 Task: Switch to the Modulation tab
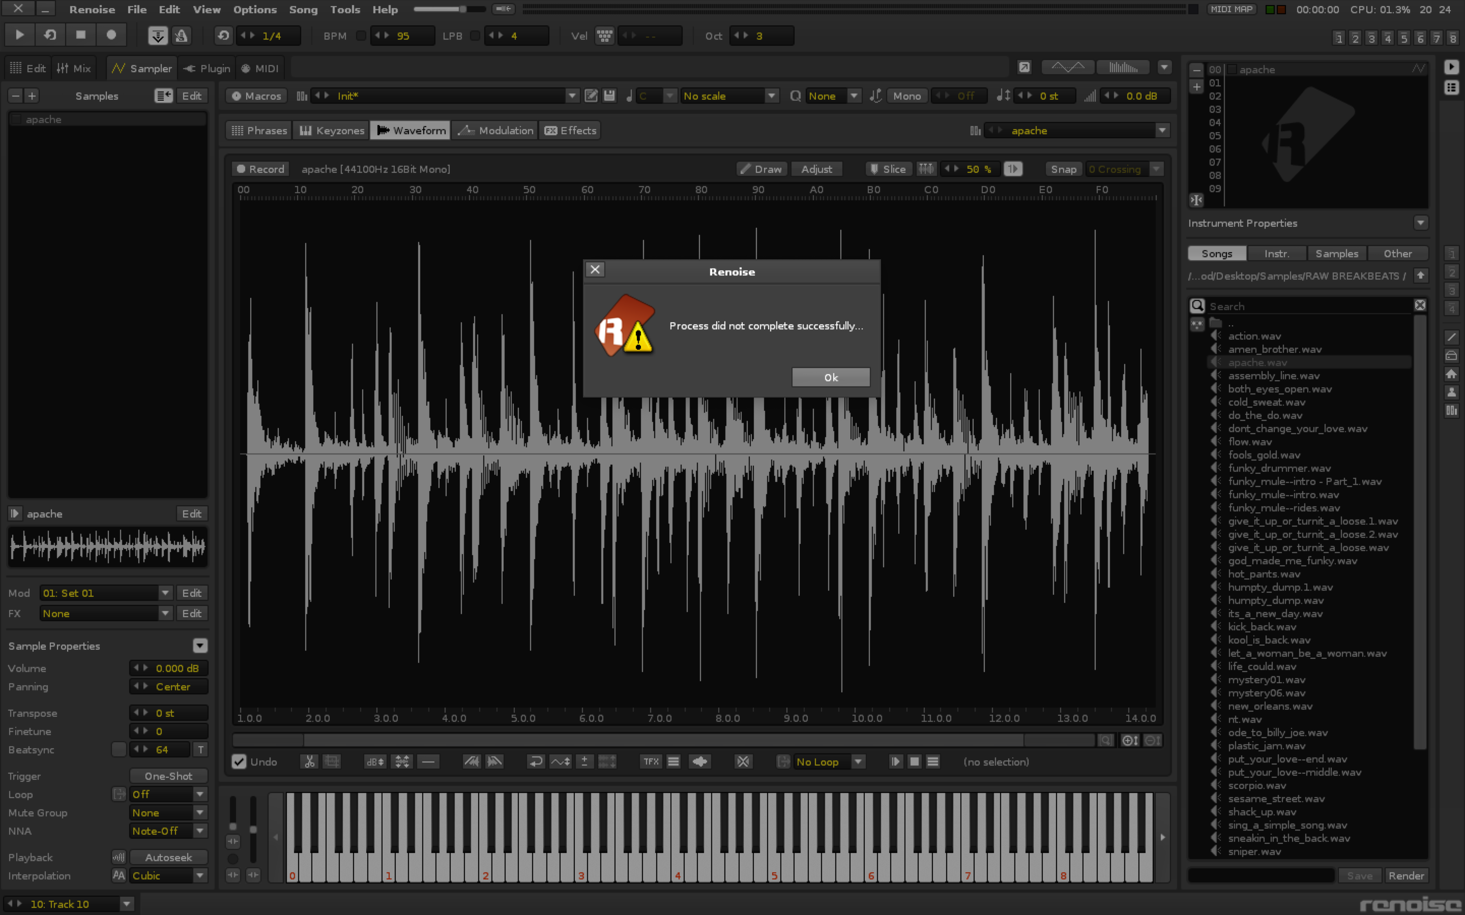(494, 130)
